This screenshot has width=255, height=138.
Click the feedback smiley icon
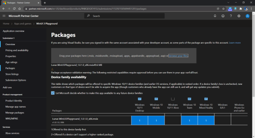pyautogui.click(x=223, y=16)
